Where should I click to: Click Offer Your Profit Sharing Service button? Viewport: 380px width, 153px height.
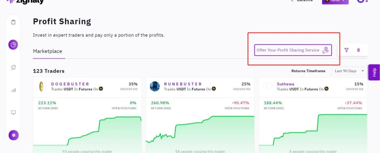[x=293, y=50]
